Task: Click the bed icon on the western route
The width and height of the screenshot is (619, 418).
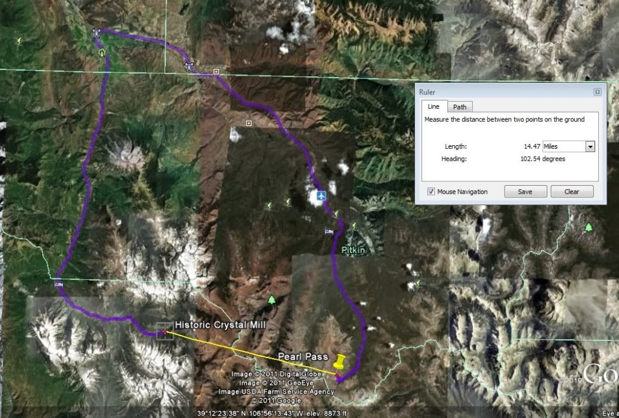Action: click(59, 283)
